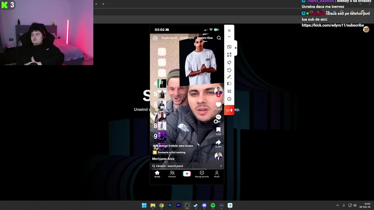Follow creator via red plus badge
This screenshot has height=210, width=374.
(218, 95)
